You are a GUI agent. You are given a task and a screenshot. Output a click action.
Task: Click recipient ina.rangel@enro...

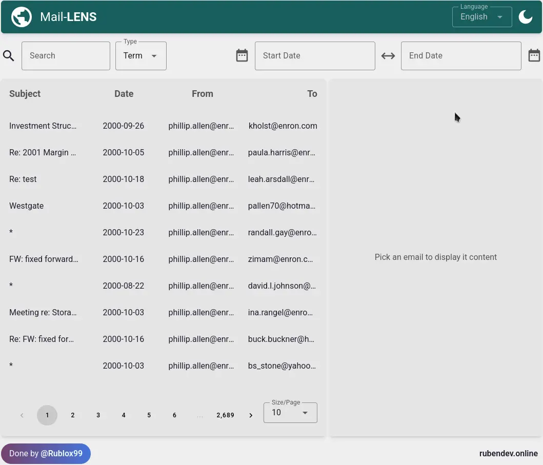click(280, 313)
